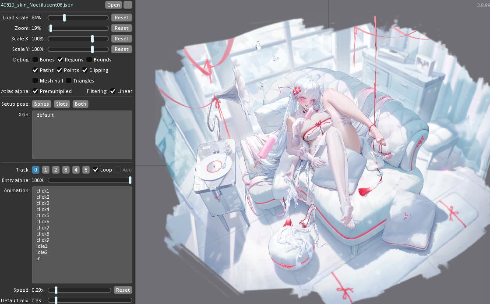The image size is (490, 304).
Task: Select track 5
Action: click(x=86, y=170)
